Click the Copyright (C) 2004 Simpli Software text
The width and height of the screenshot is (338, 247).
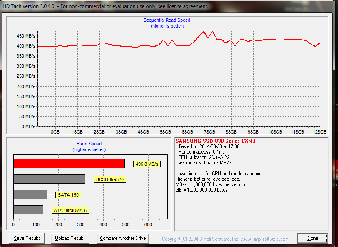[x=201, y=239]
